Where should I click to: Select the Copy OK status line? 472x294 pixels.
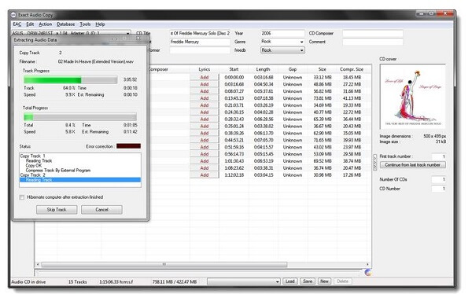(x=33, y=166)
